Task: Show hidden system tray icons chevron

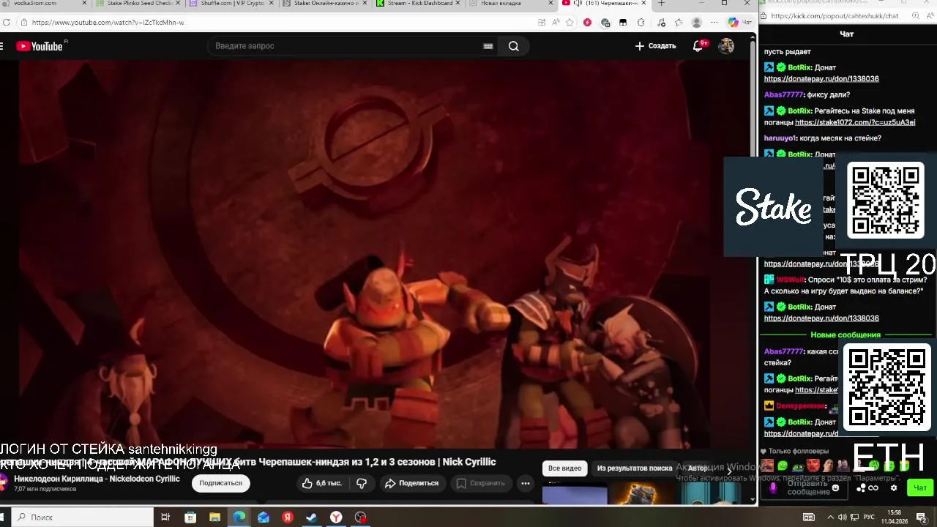Action: pyautogui.click(x=830, y=517)
